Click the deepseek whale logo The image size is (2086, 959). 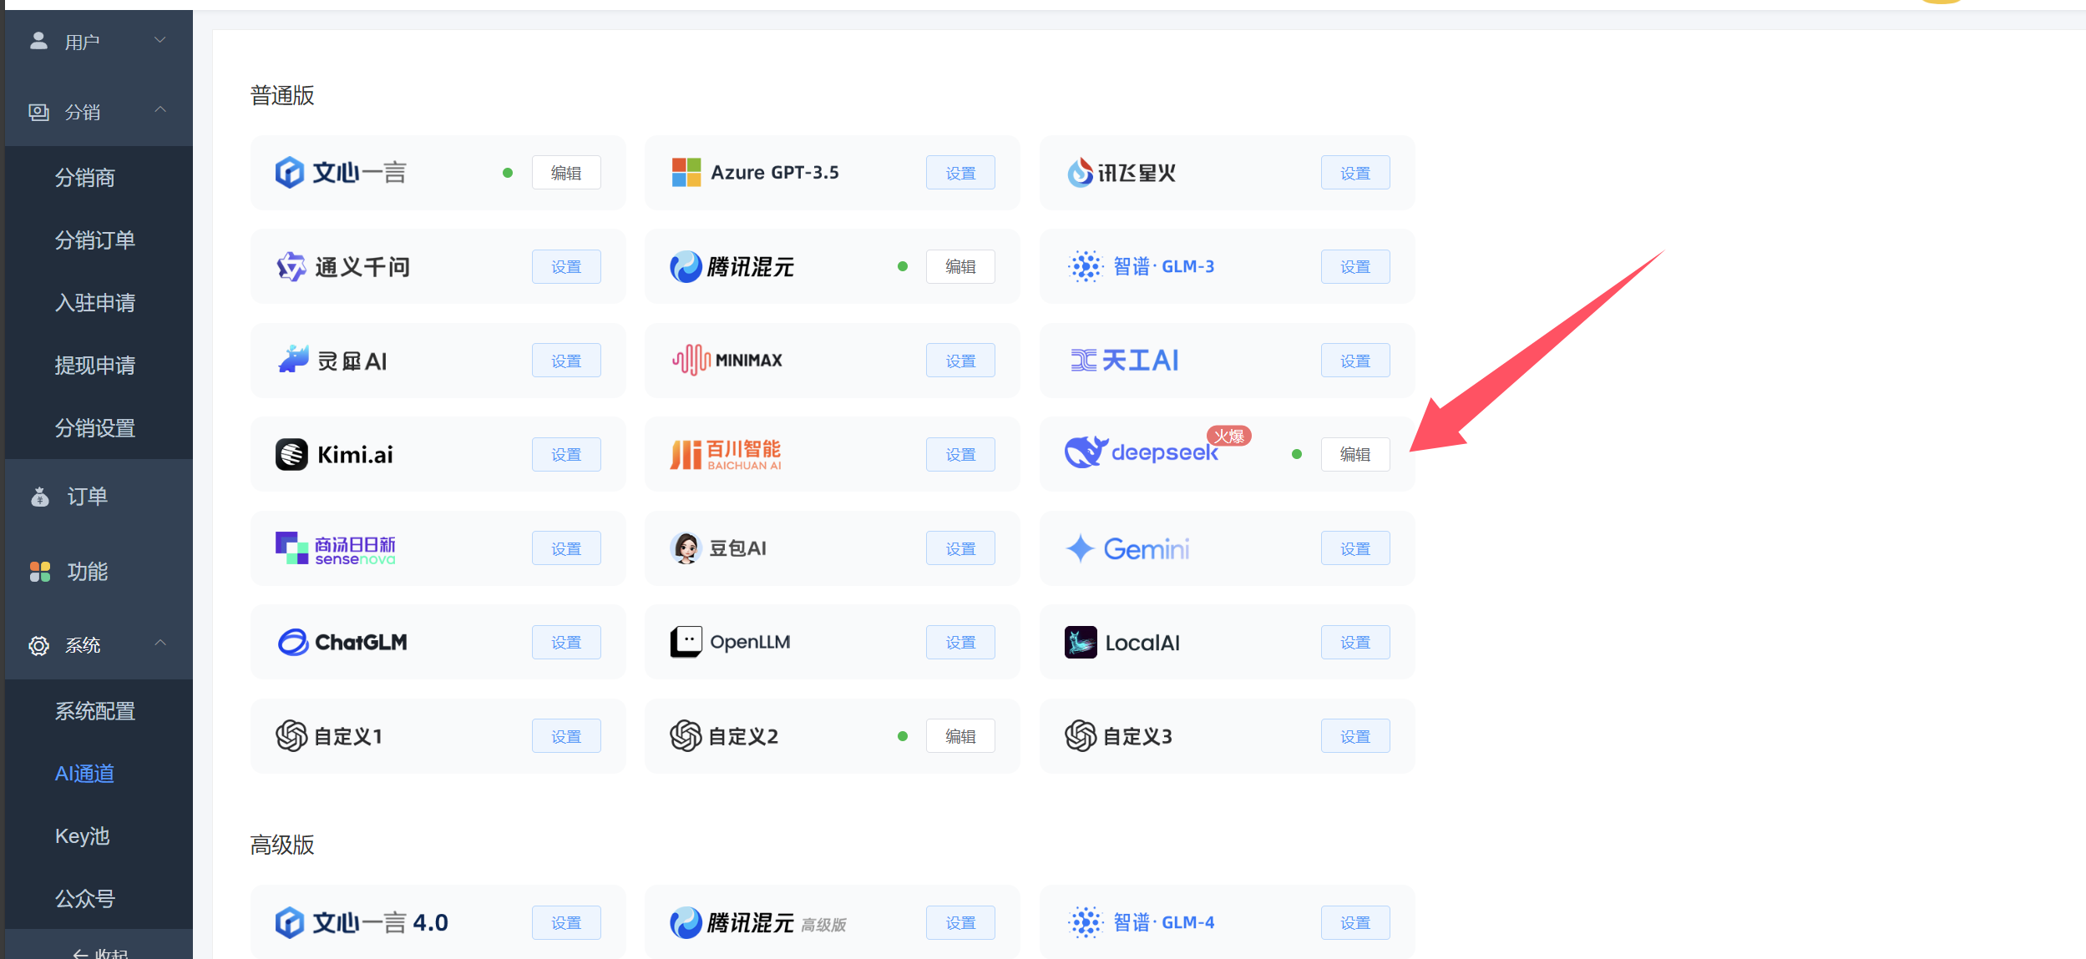point(1086,452)
